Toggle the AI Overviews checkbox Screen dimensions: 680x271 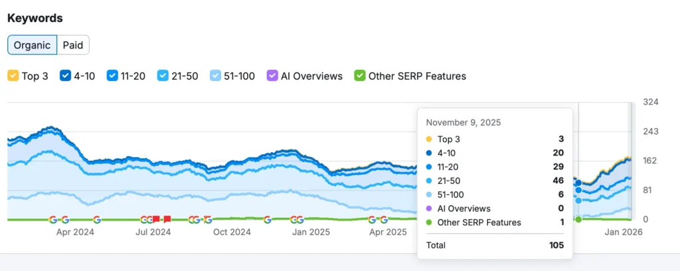[272, 76]
